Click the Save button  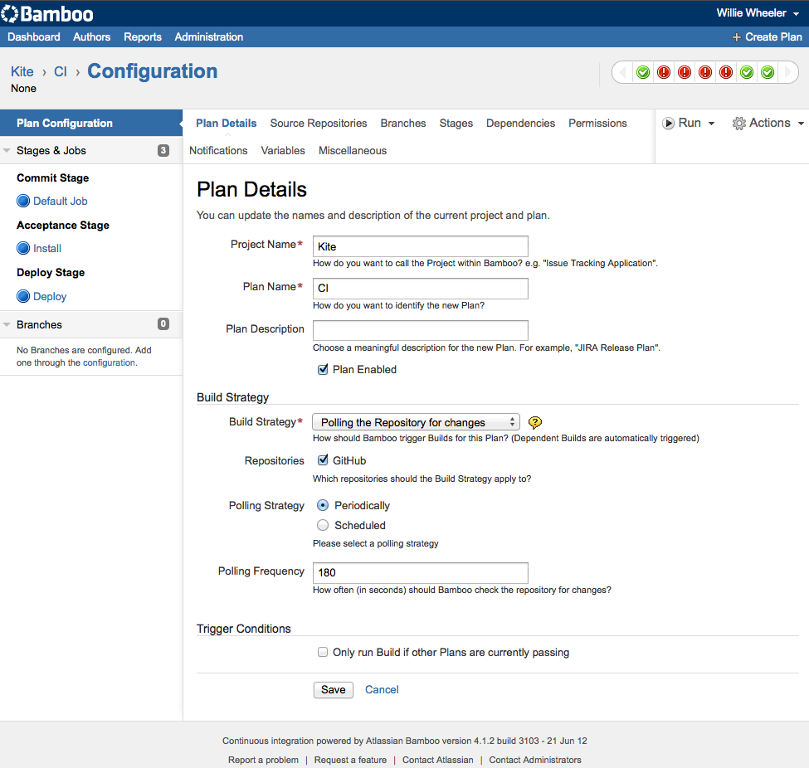point(334,689)
